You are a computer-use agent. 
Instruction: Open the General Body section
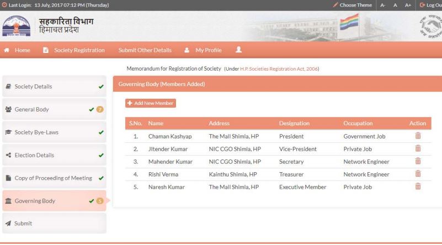(55, 109)
